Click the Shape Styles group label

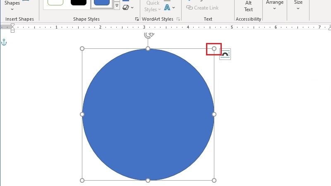(x=86, y=19)
